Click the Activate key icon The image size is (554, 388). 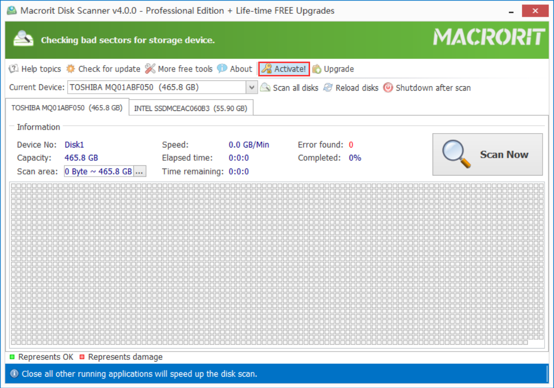point(267,69)
